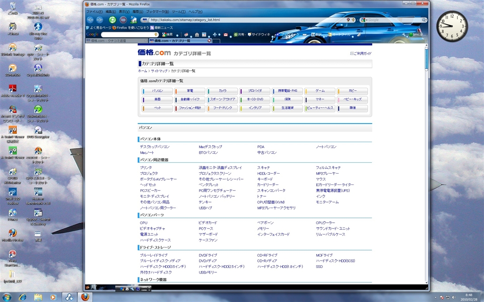This screenshot has height=302, width=484.
Task: Select the カメラ category button
Action: [x=222, y=91]
